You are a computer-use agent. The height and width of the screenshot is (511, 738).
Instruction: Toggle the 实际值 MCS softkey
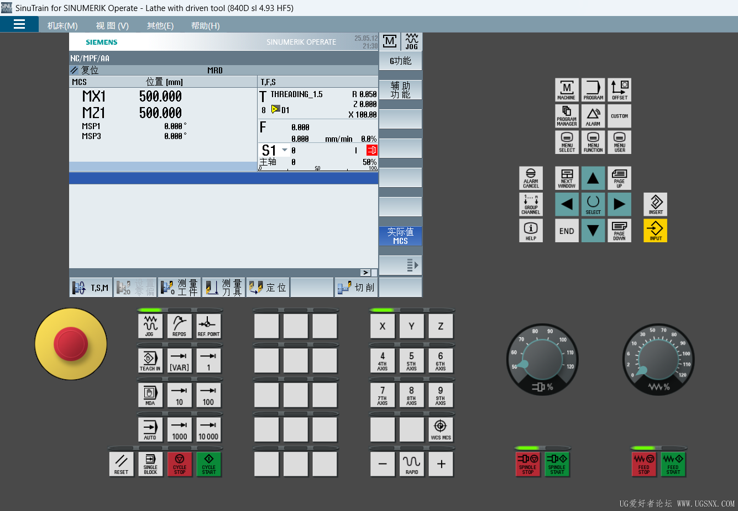click(400, 236)
